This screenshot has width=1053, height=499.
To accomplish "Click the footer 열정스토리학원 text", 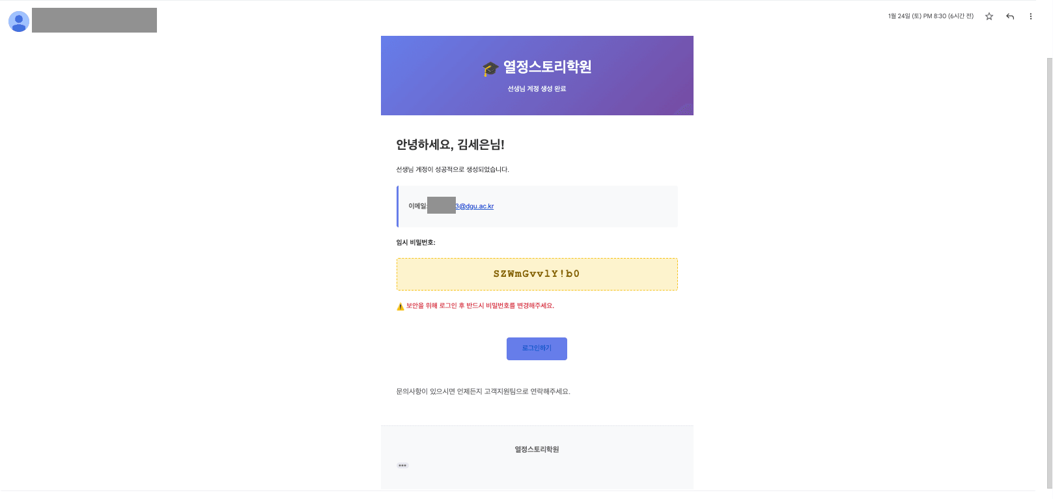I will tap(536, 449).
